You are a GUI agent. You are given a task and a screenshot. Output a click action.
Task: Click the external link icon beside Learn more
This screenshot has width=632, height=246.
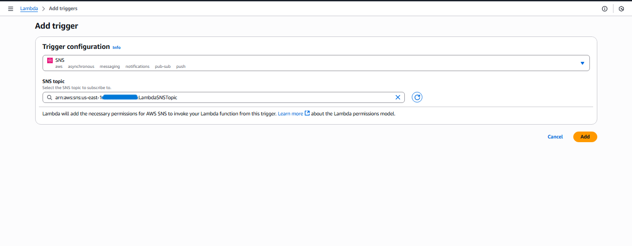[x=307, y=114]
